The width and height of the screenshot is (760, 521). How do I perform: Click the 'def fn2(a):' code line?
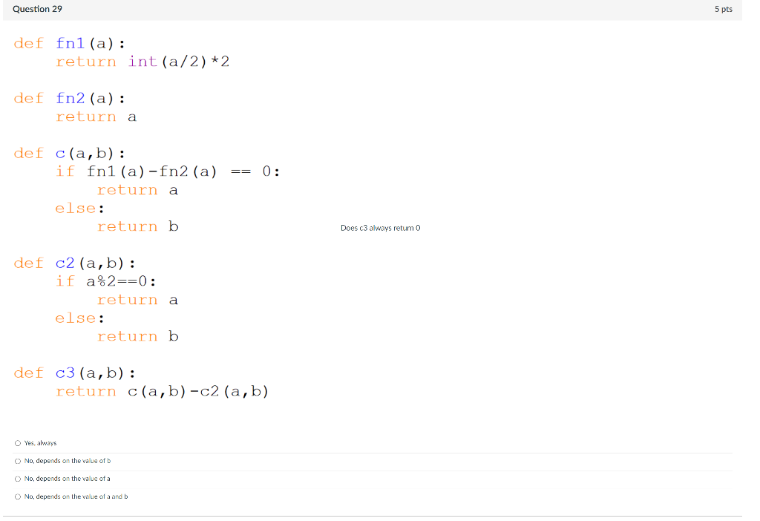click(69, 99)
